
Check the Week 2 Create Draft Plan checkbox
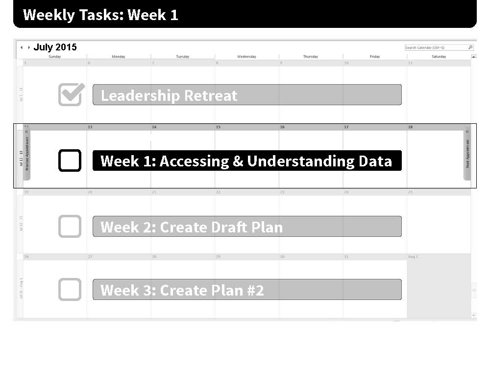[70, 226]
